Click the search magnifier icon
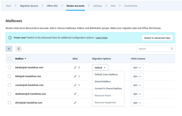 pos(172,49)
